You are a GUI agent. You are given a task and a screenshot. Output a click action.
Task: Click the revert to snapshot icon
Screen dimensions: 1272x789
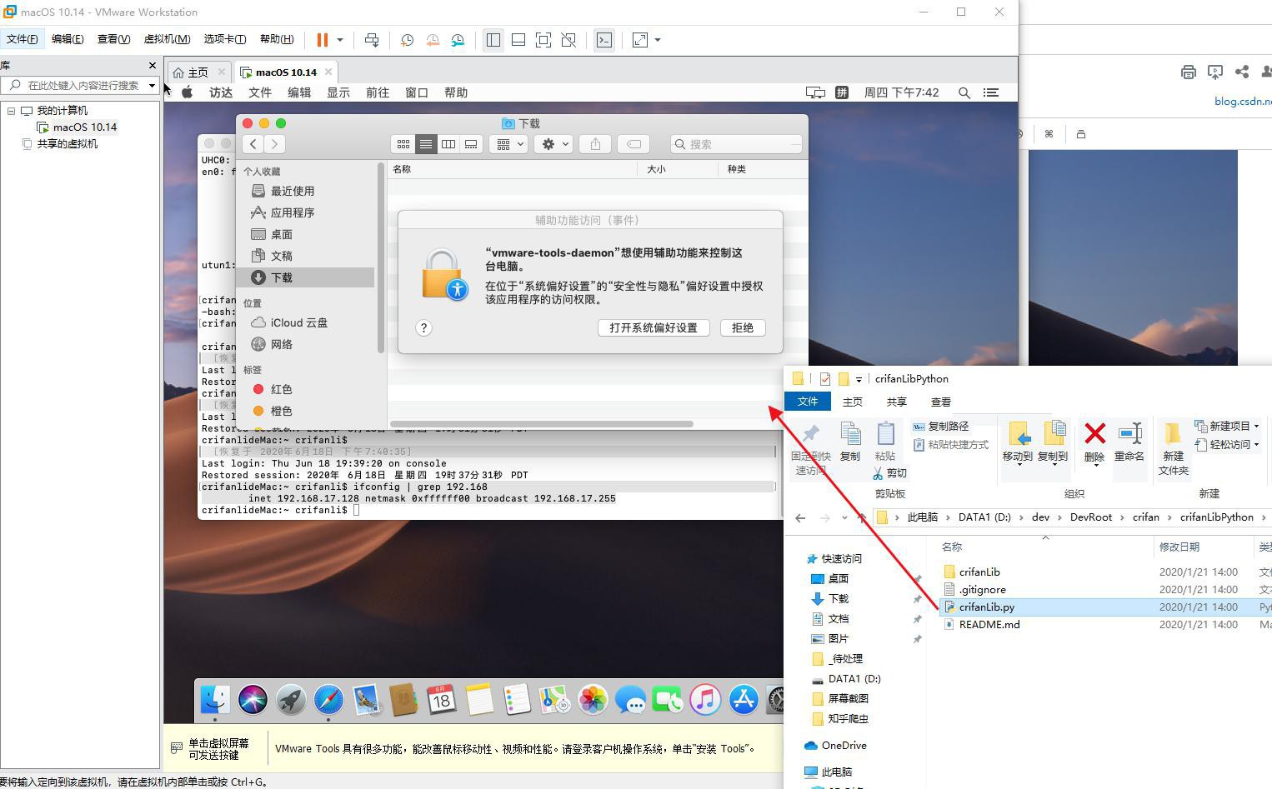coord(433,39)
